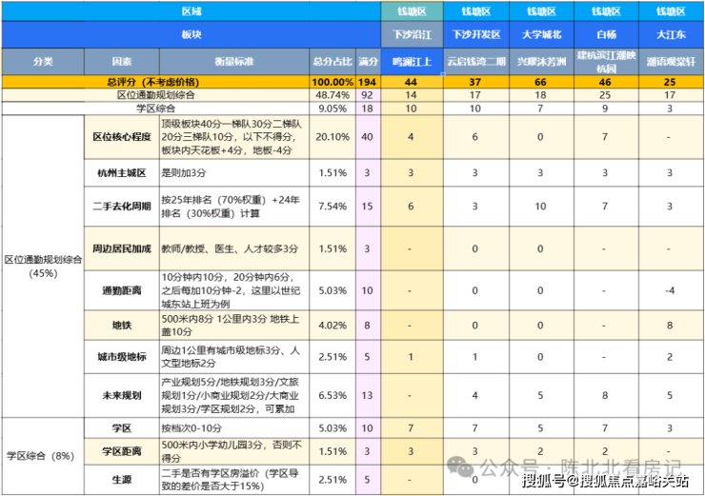Select the 城市级地标 factor cell

(121, 357)
